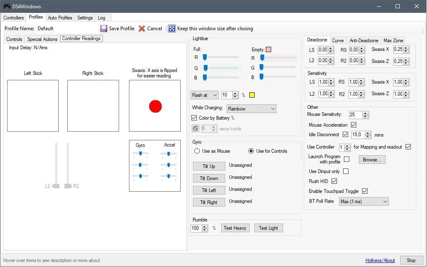The width and height of the screenshot is (427, 267).
Task: Increase Mouse Sensitivity spinner value
Action: 365,113
